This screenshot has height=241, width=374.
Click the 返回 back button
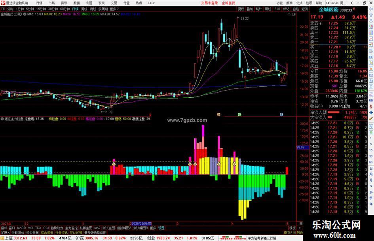click(305, 9)
